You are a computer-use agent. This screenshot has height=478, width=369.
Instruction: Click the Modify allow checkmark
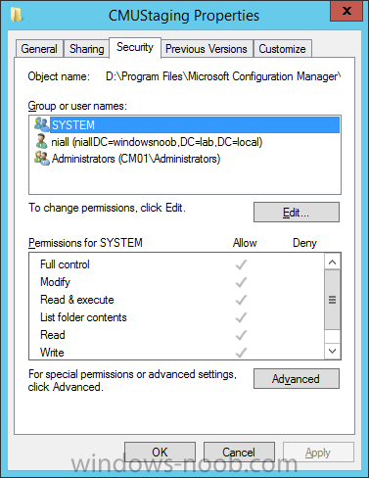[x=241, y=282]
